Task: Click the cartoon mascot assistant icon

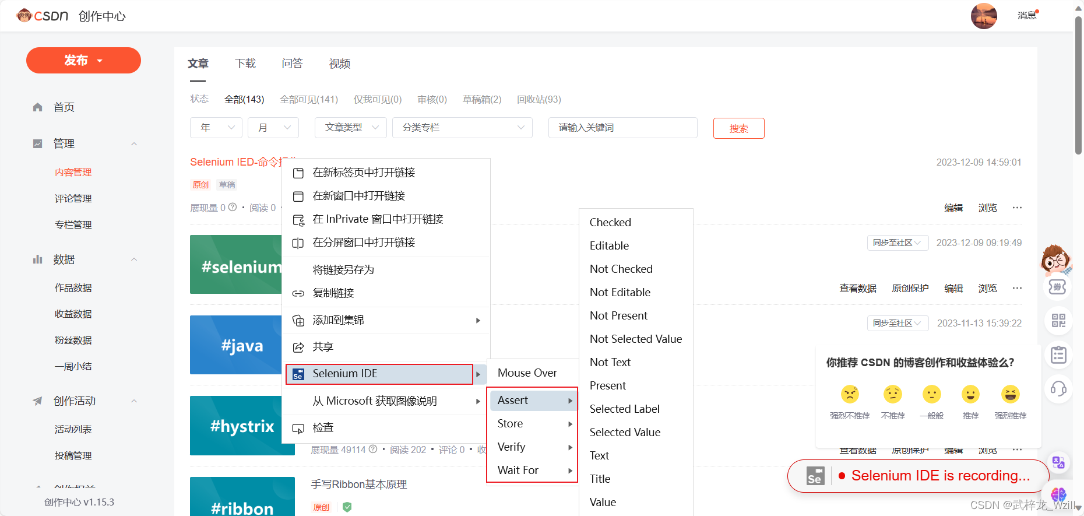Action: [x=1056, y=259]
